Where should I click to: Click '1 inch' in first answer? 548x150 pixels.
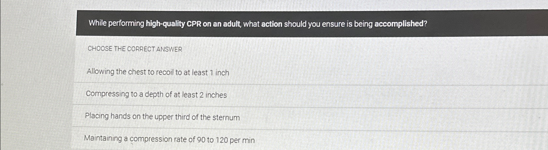220,73
